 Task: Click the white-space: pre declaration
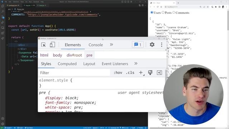coord(64,107)
